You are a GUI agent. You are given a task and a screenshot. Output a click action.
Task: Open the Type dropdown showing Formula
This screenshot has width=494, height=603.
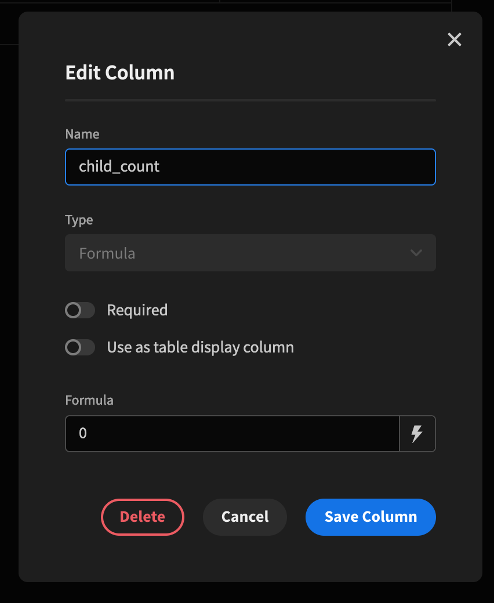[250, 253]
